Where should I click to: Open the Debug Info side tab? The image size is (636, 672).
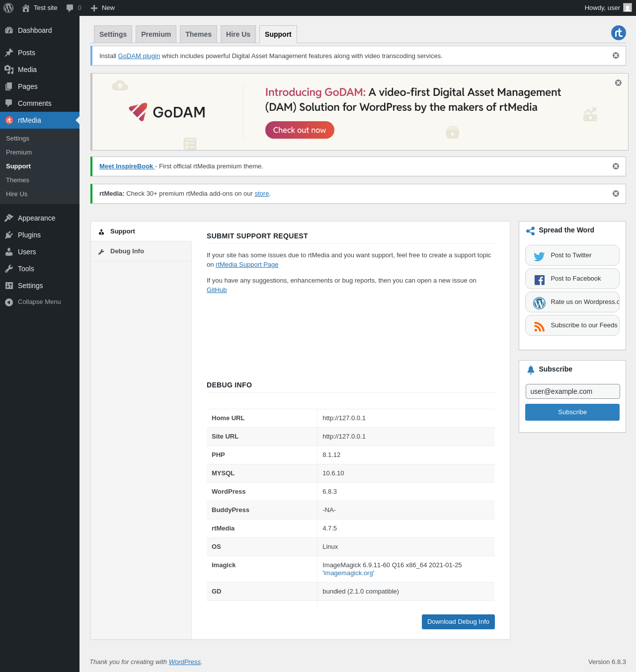click(141, 251)
